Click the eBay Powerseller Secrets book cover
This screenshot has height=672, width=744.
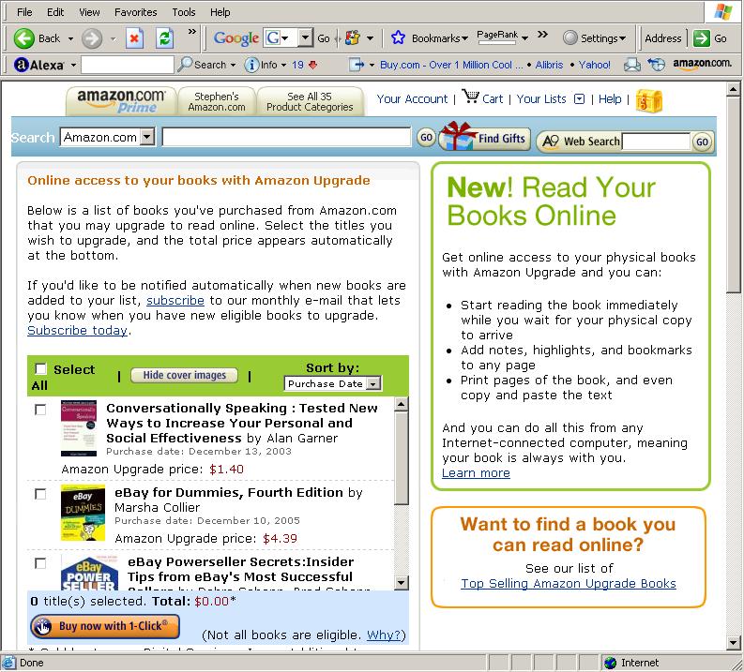click(x=90, y=573)
